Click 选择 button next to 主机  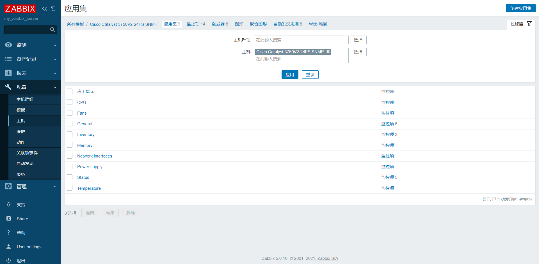[358, 52]
